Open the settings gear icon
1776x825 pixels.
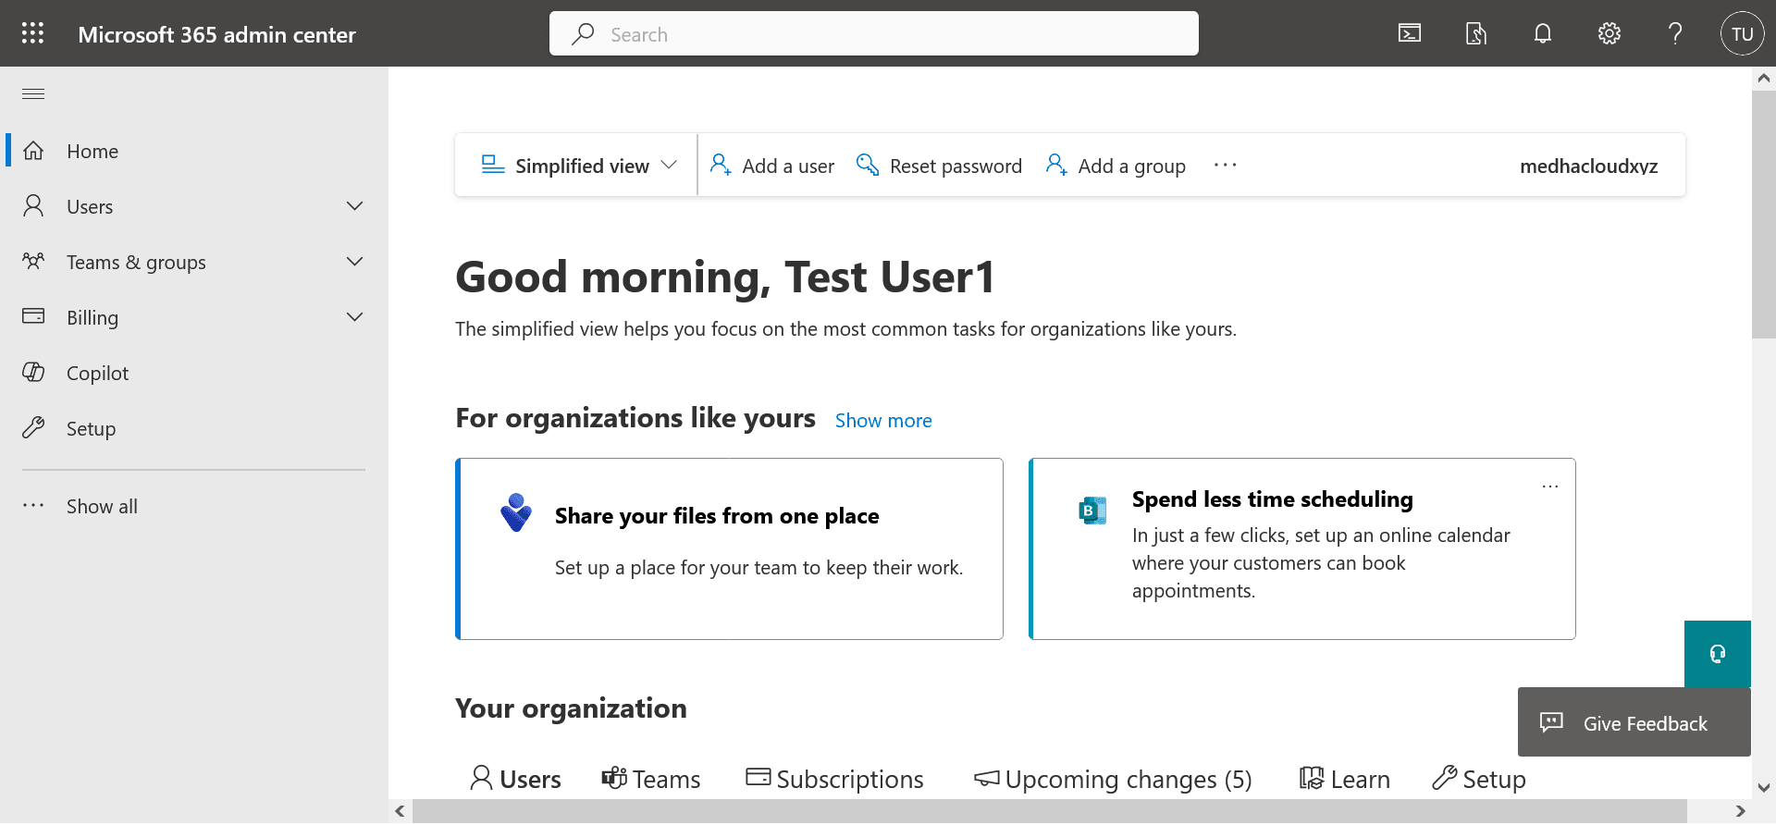[1609, 34]
